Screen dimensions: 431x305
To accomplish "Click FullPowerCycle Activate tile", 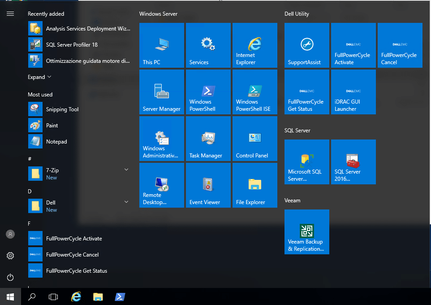I will click(353, 45).
